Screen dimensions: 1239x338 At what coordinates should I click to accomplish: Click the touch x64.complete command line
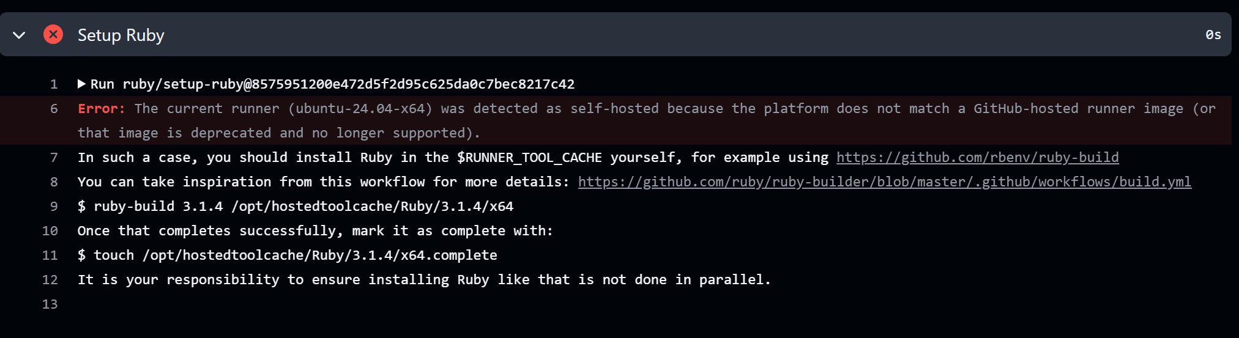point(288,255)
